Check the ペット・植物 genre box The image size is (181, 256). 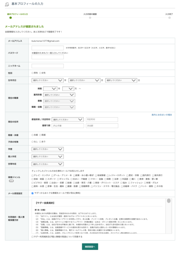140,186
